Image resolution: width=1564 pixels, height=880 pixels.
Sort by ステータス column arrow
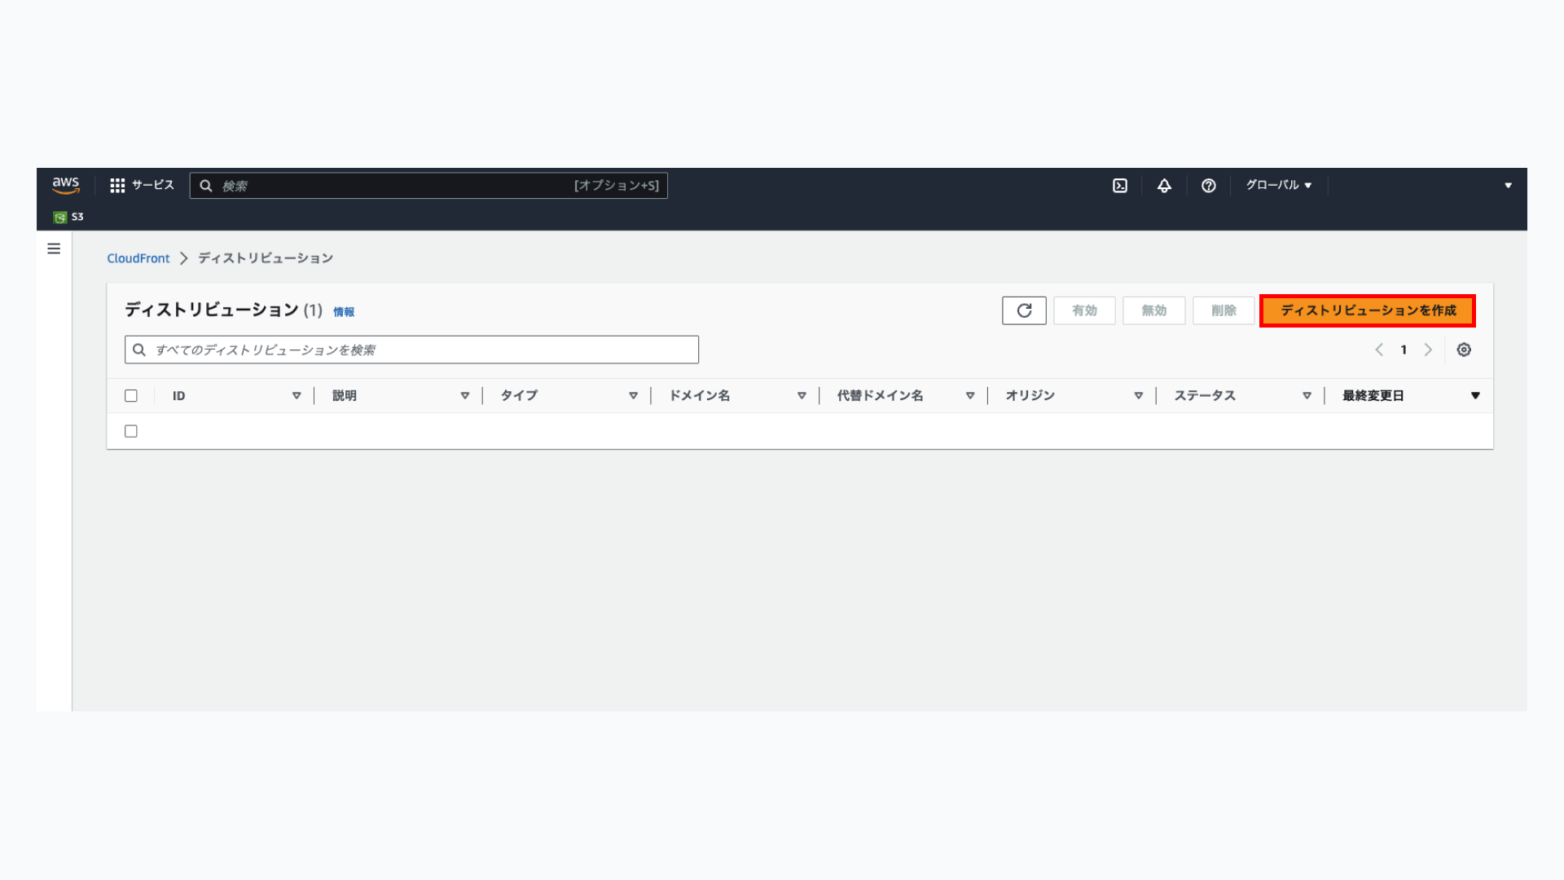pos(1307,396)
